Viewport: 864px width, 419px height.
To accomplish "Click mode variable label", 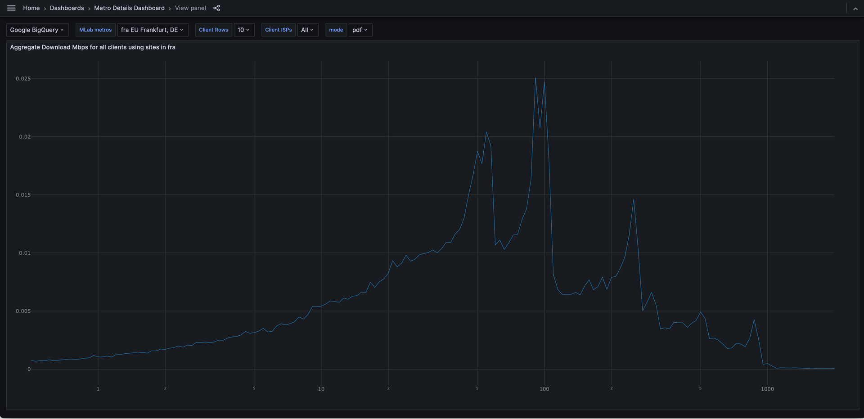I will (x=336, y=30).
